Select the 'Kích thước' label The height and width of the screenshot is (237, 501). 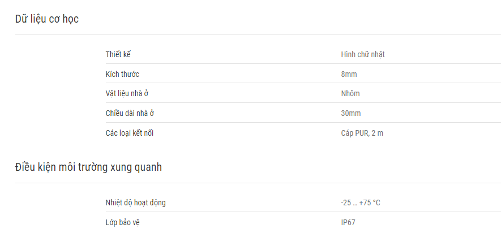122,74
